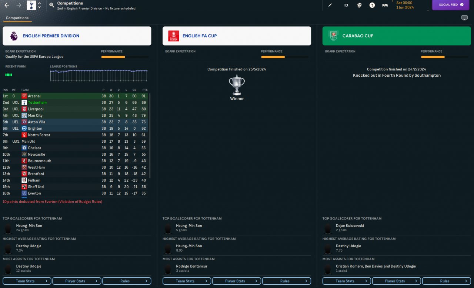Open Carabao Cup Rules button
Screen dimensions: 474x288
(447, 281)
